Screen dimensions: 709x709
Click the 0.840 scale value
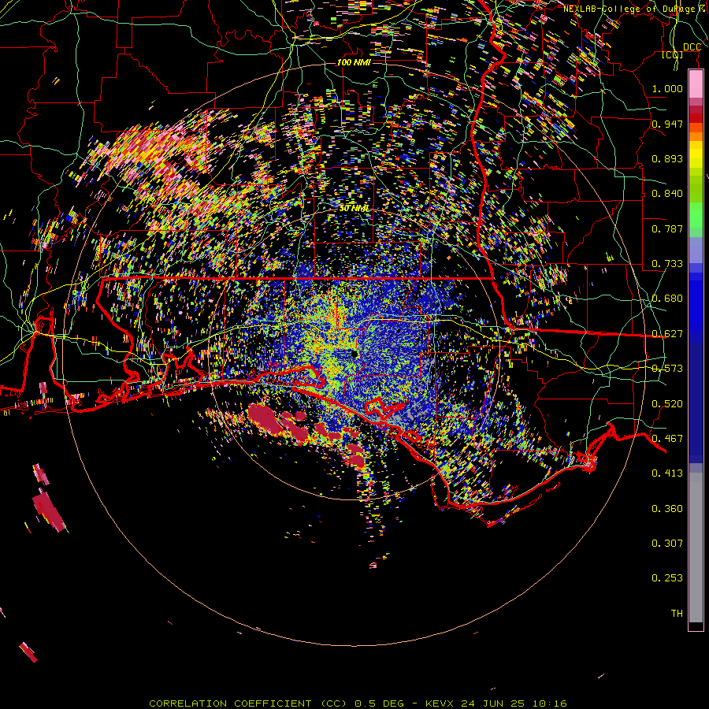[x=667, y=194]
